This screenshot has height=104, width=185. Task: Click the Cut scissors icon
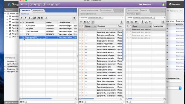pos(31,5)
